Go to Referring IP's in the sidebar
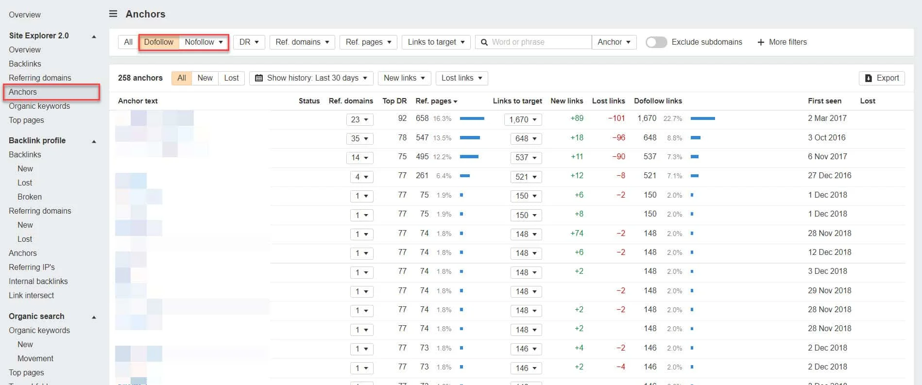This screenshot has width=922, height=385. (32, 268)
